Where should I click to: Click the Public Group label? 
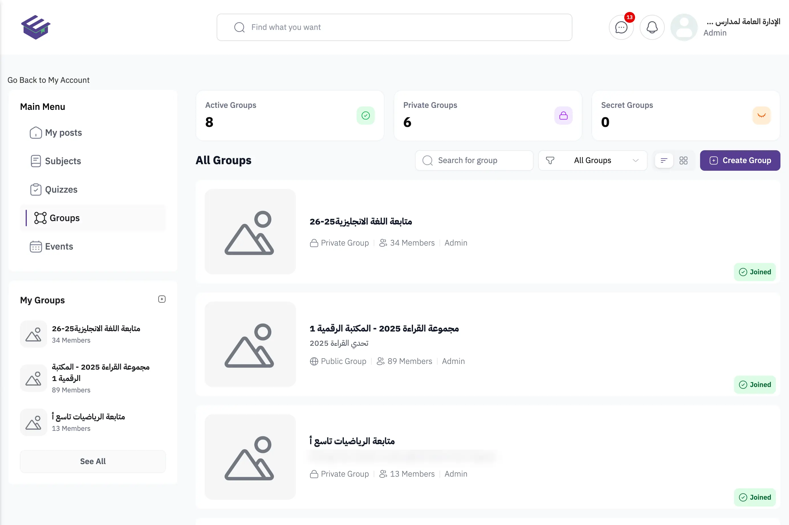(343, 361)
